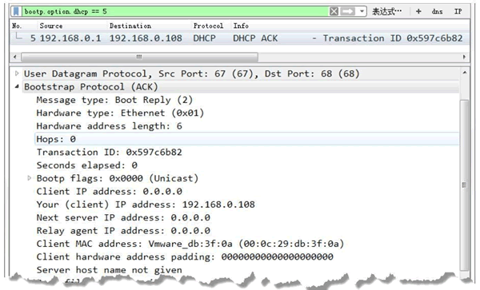Sort packets by Source column
Image resolution: width=480 pixels, height=290 pixels.
coord(51,26)
